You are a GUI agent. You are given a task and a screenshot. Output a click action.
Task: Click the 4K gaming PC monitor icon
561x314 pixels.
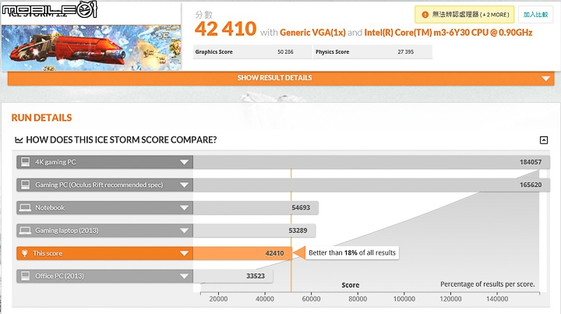coord(26,162)
